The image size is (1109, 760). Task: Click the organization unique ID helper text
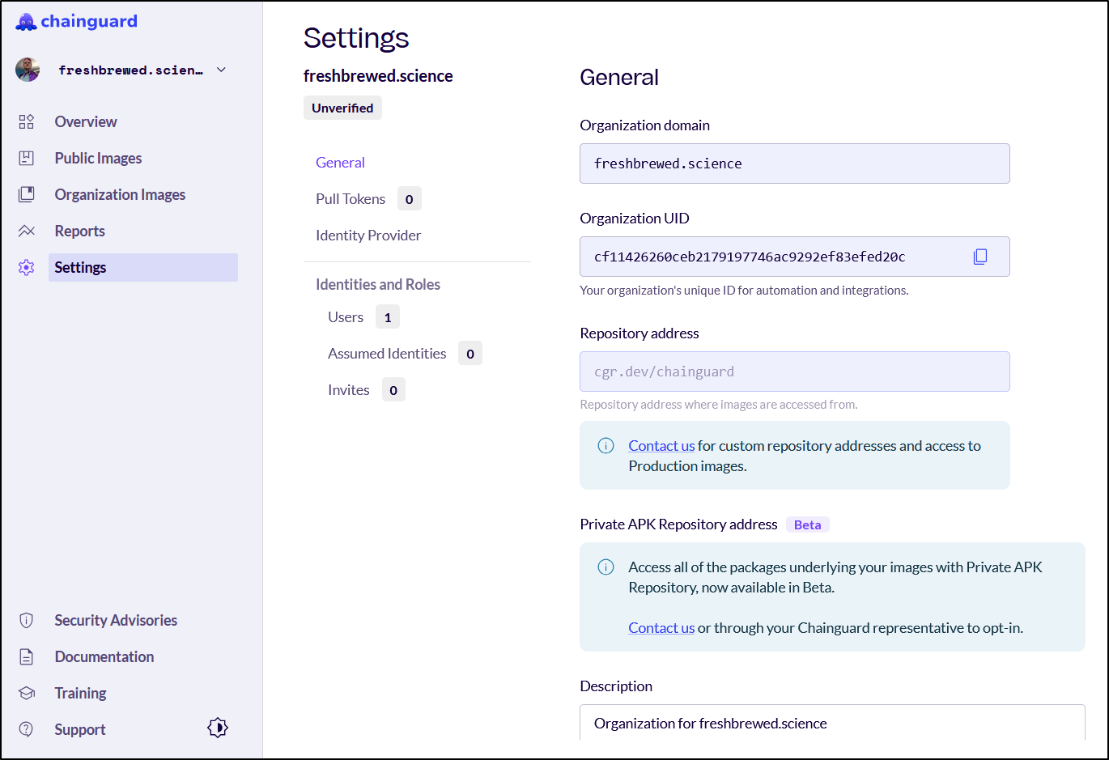[744, 290]
